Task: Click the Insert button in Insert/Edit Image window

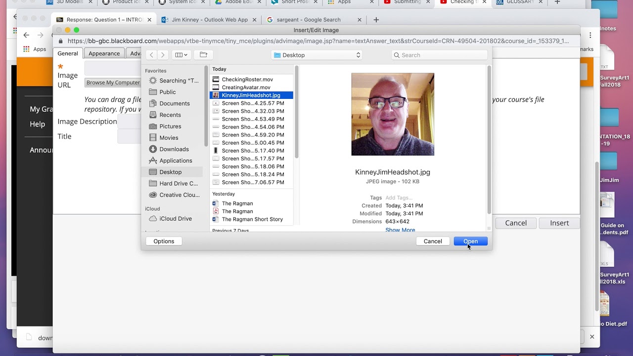Action: pos(559,223)
